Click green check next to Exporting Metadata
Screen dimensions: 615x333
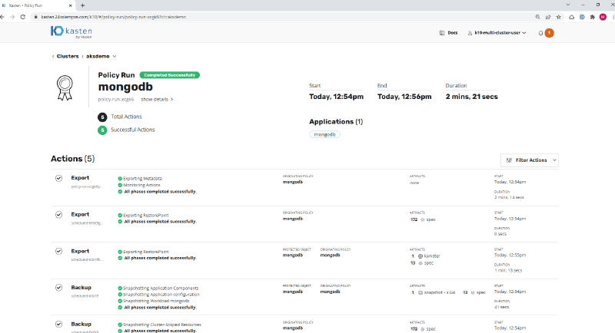coord(120,179)
